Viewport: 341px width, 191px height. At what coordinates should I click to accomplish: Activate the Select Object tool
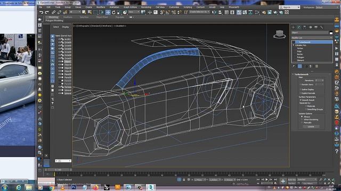(x=84, y=13)
